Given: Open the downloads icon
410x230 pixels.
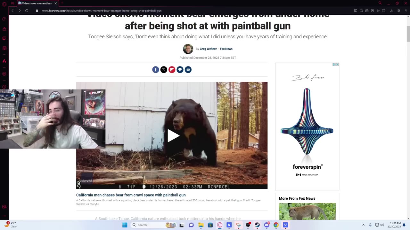Looking at the screenshot, I should (x=391, y=11).
